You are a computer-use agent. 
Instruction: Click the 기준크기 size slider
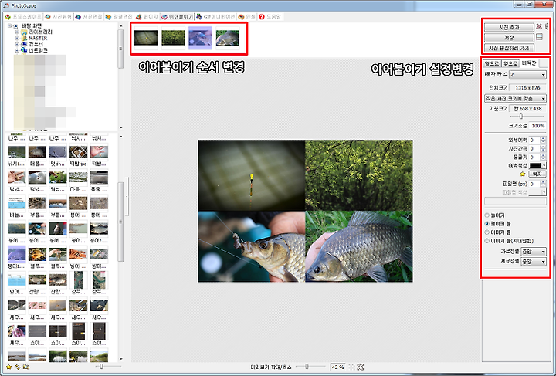click(x=527, y=117)
